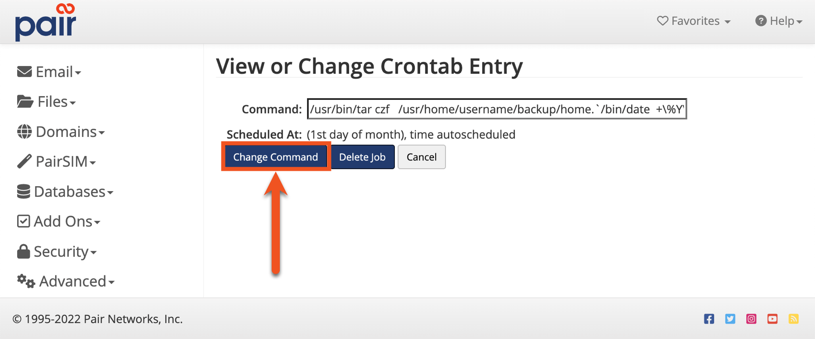This screenshot has height=339, width=815.
Task: Click the Advanced gears icon
Action: [x=26, y=281]
